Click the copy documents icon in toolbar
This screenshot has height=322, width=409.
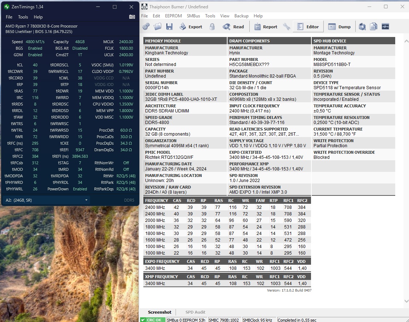(x=373, y=26)
